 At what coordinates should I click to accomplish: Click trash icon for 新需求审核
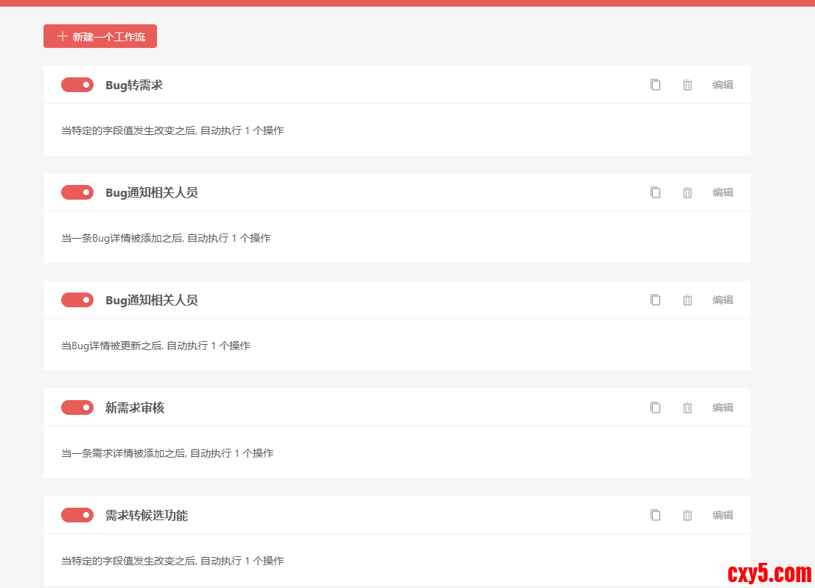click(x=687, y=407)
